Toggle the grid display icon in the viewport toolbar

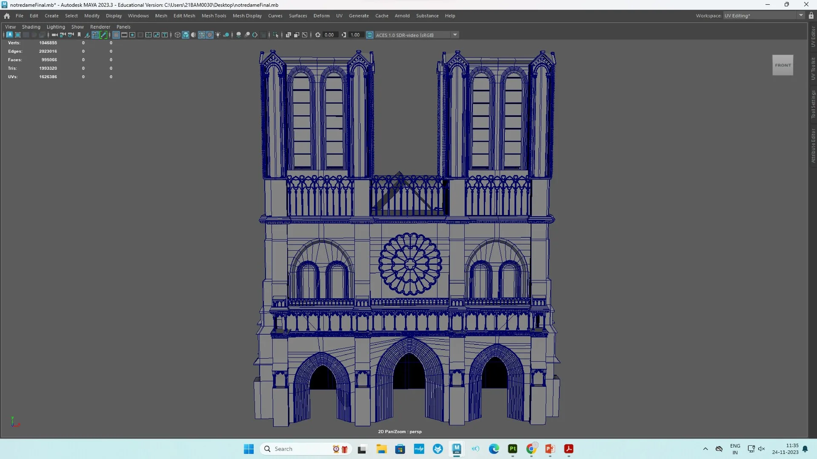click(x=116, y=35)
